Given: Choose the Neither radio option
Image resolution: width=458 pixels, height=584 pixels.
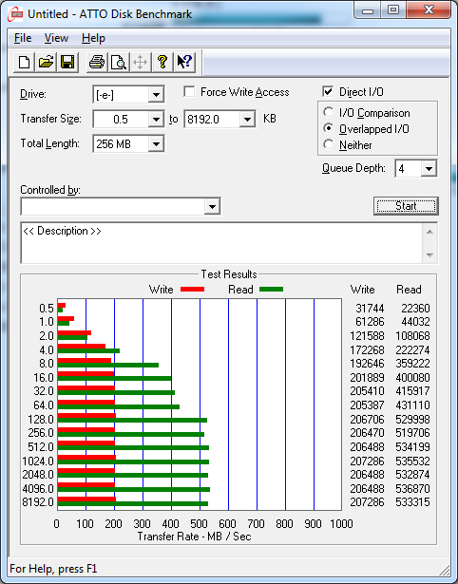Looking at the screenshot, I should pyautogui.click(x=329, y=144).
